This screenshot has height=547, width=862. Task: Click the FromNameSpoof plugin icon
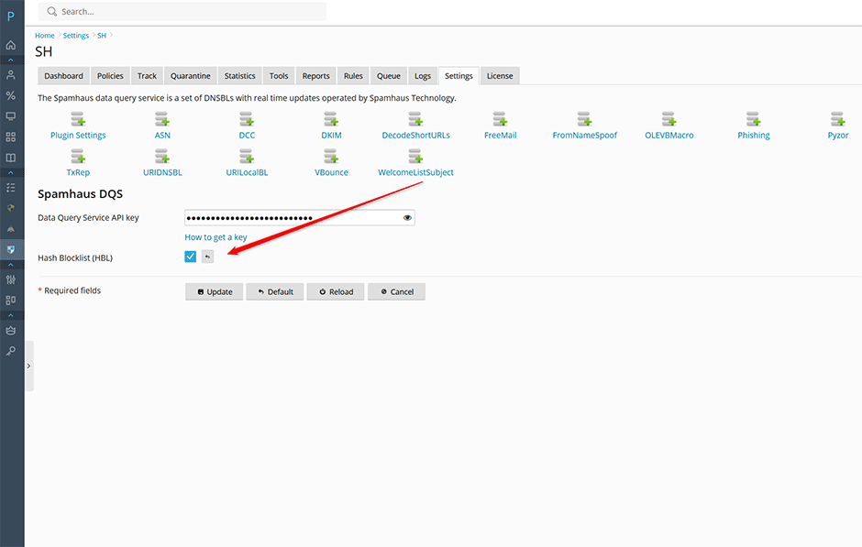584,119
